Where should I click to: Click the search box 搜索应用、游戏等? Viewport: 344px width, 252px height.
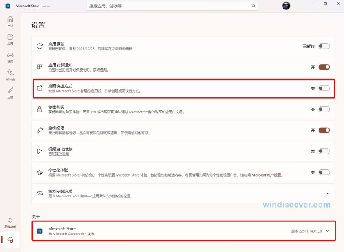[172, 6]
